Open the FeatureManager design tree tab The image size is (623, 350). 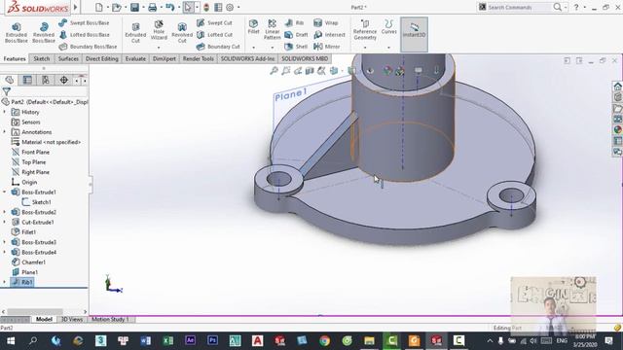(10, 80)
